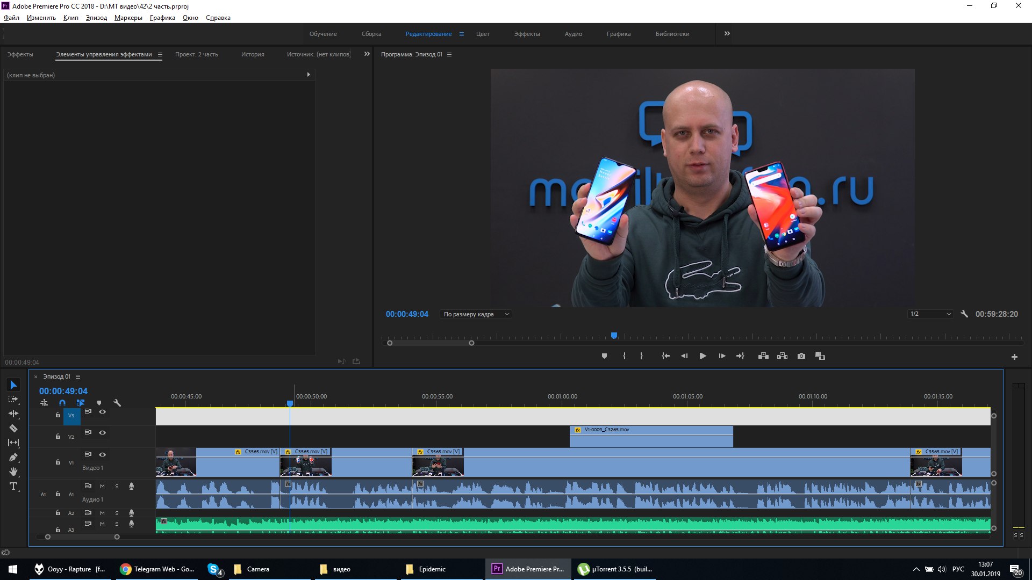This screenshot has width=1032, height=580.
Task: Toggle V2 track output eye
Action: [102, 432]
